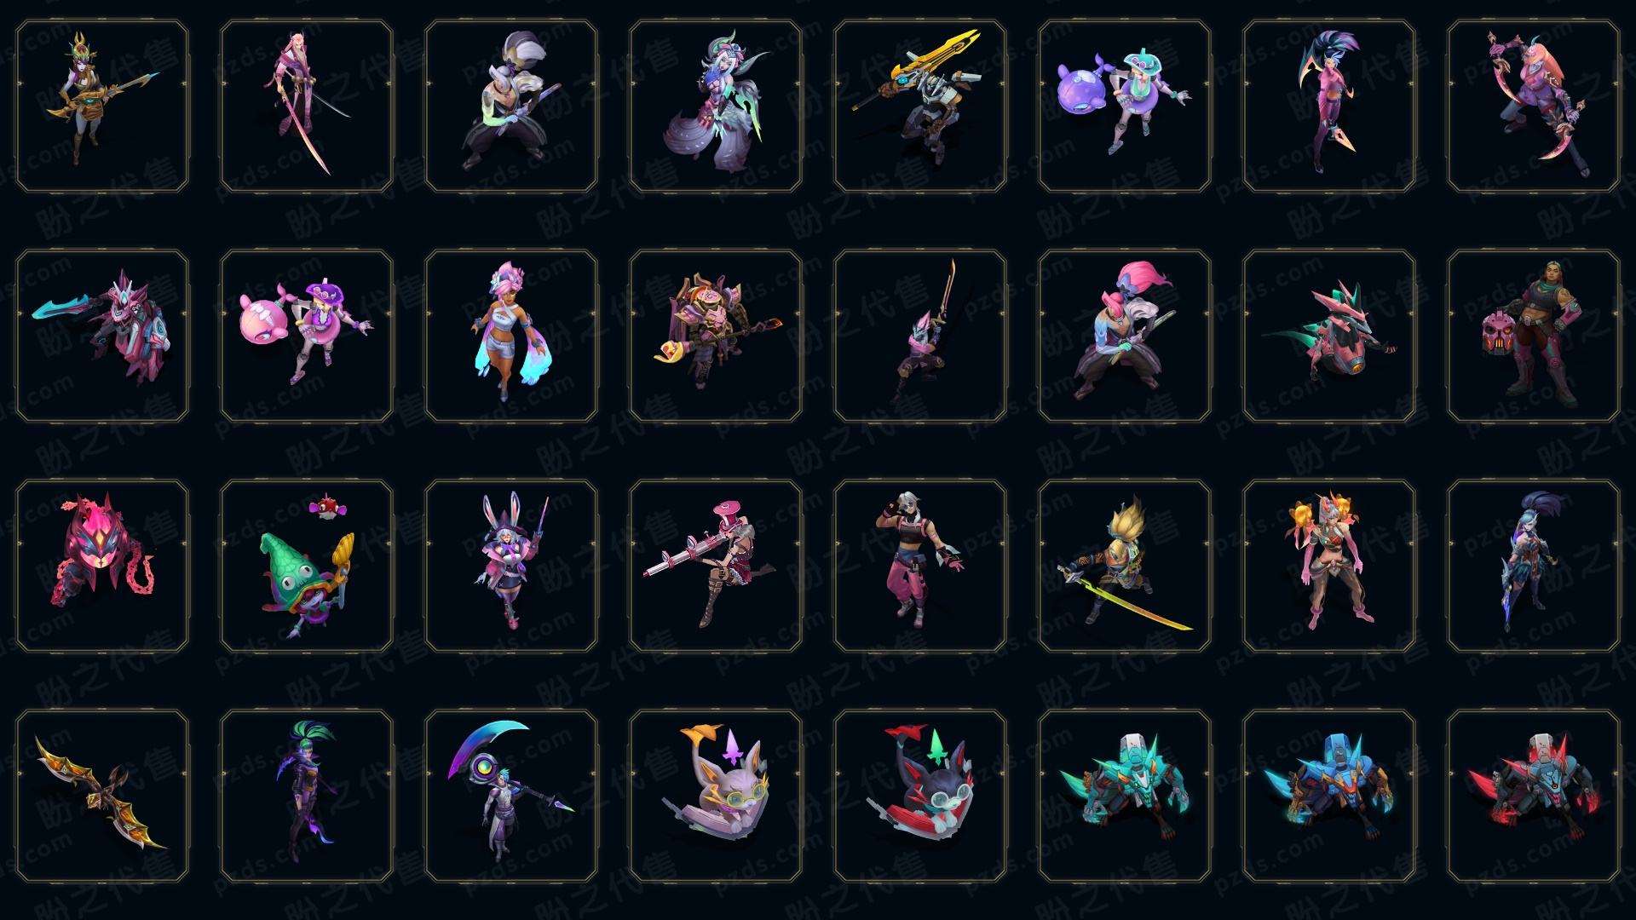
Task: Choose the blond swordsman with yellow blade
Action: point(1125,566)
